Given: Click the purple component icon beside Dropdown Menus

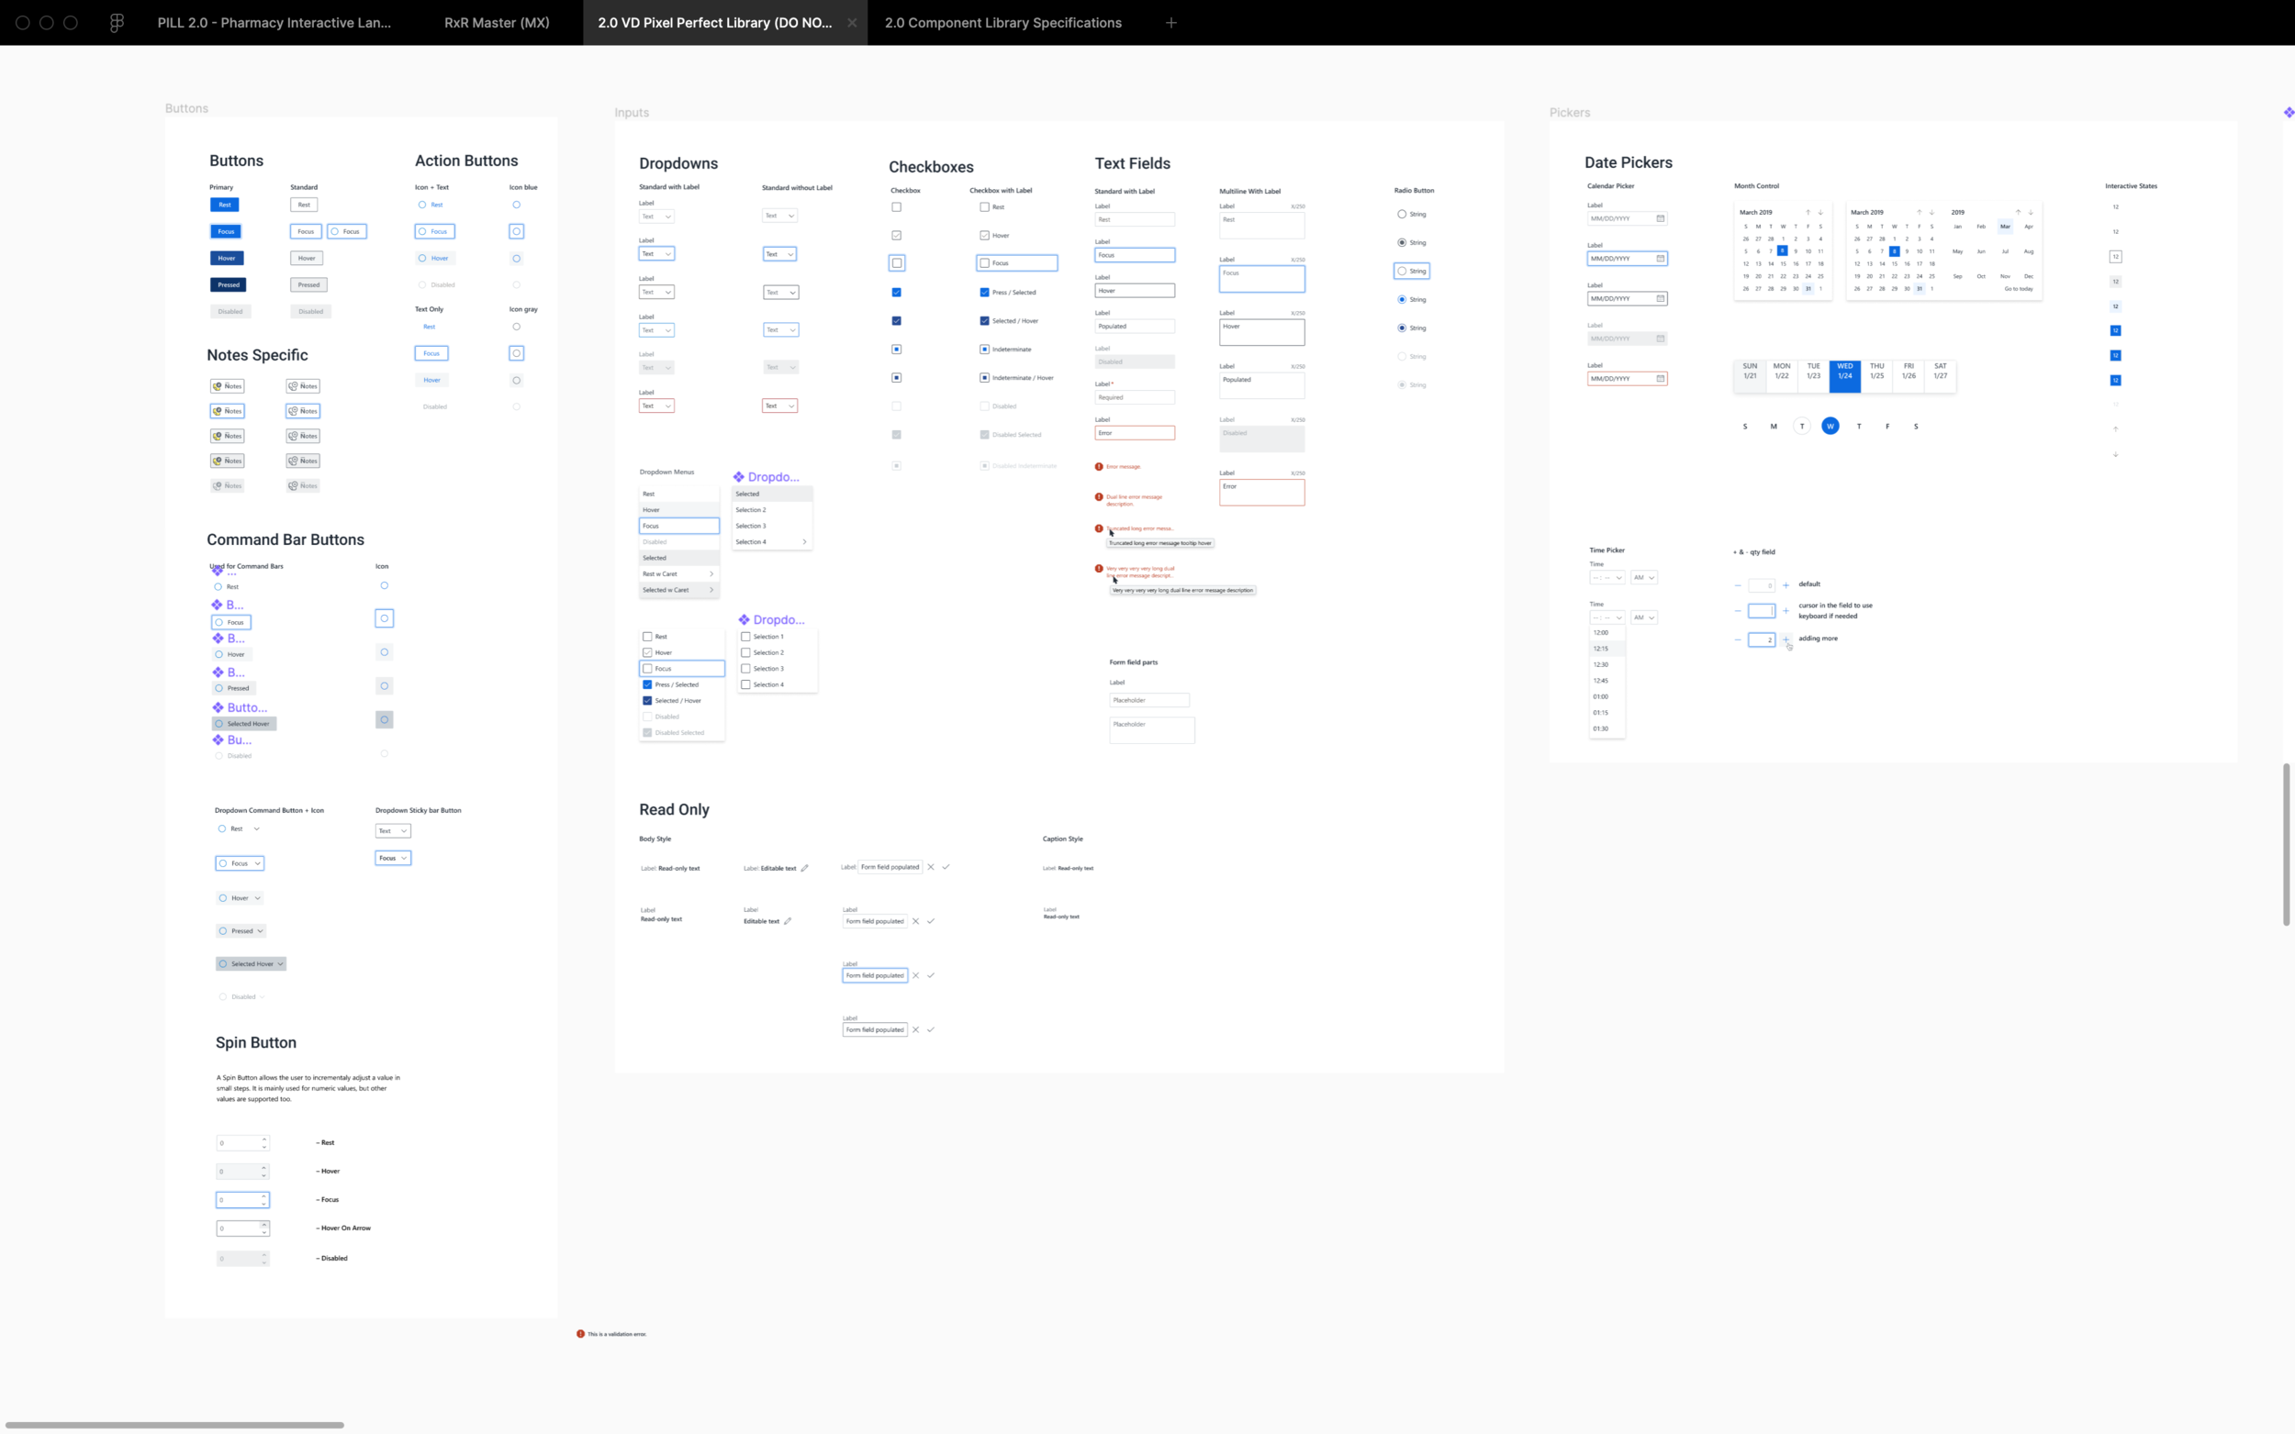Looking at the screenshot, I should point(739,477).
